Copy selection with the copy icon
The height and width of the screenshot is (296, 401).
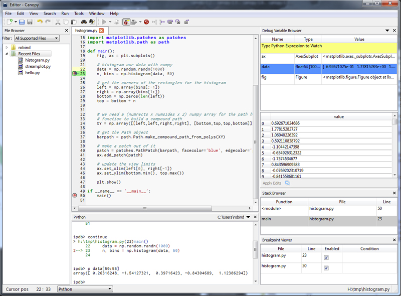(x=66, y=22)
